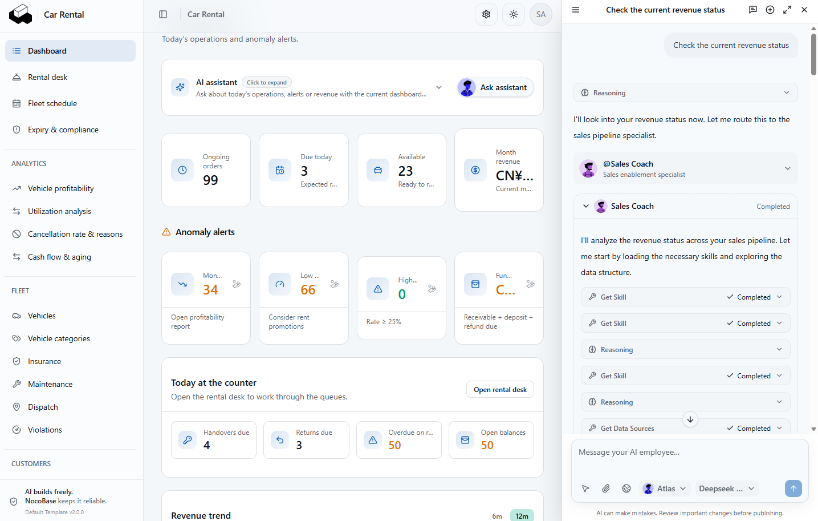Image resolution: width=818 pixels, height=521 pixels.
Task: Click the globe web search icon
Action: [x=626, y=488]
